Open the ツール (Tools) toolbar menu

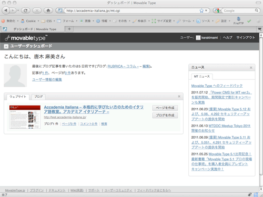tap(186, 21)
